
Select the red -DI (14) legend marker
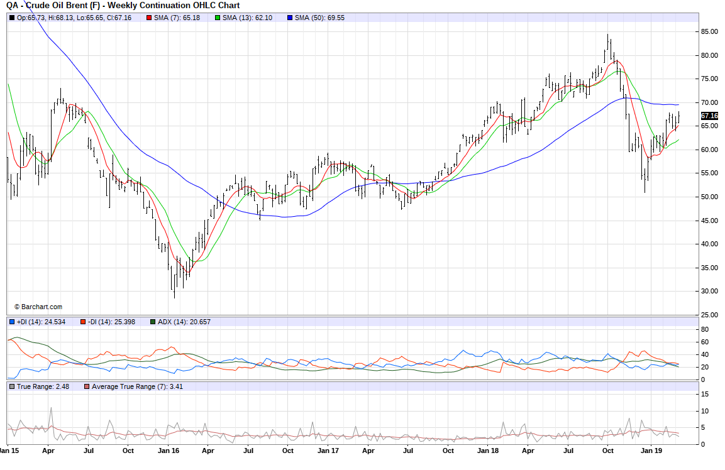[83, 322]
